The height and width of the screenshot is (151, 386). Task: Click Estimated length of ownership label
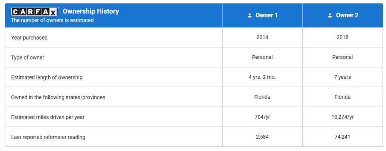coord(47,78)
